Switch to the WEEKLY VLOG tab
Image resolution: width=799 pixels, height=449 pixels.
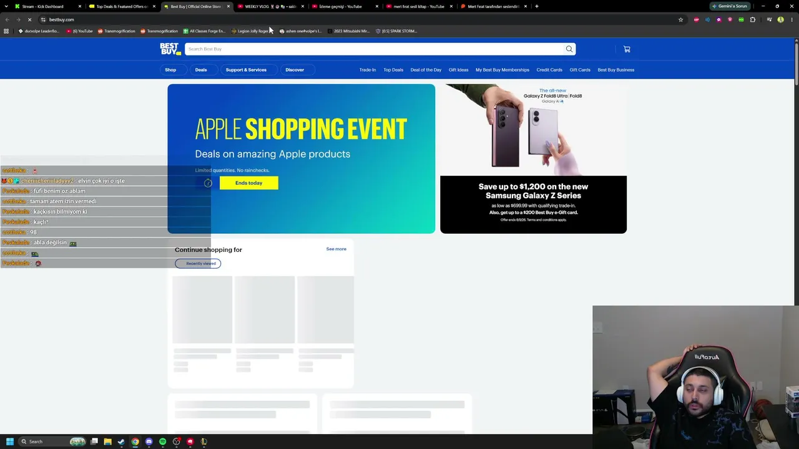click(x=270, y=6)
